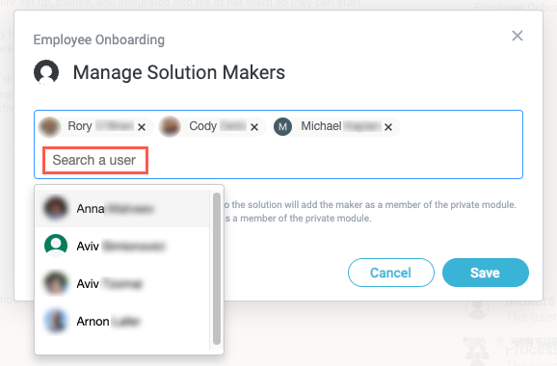Image resolution: width=557 pixels, height=366 pixels.
Task: Remove Cody chip using its x
Action: coord(254,127)
